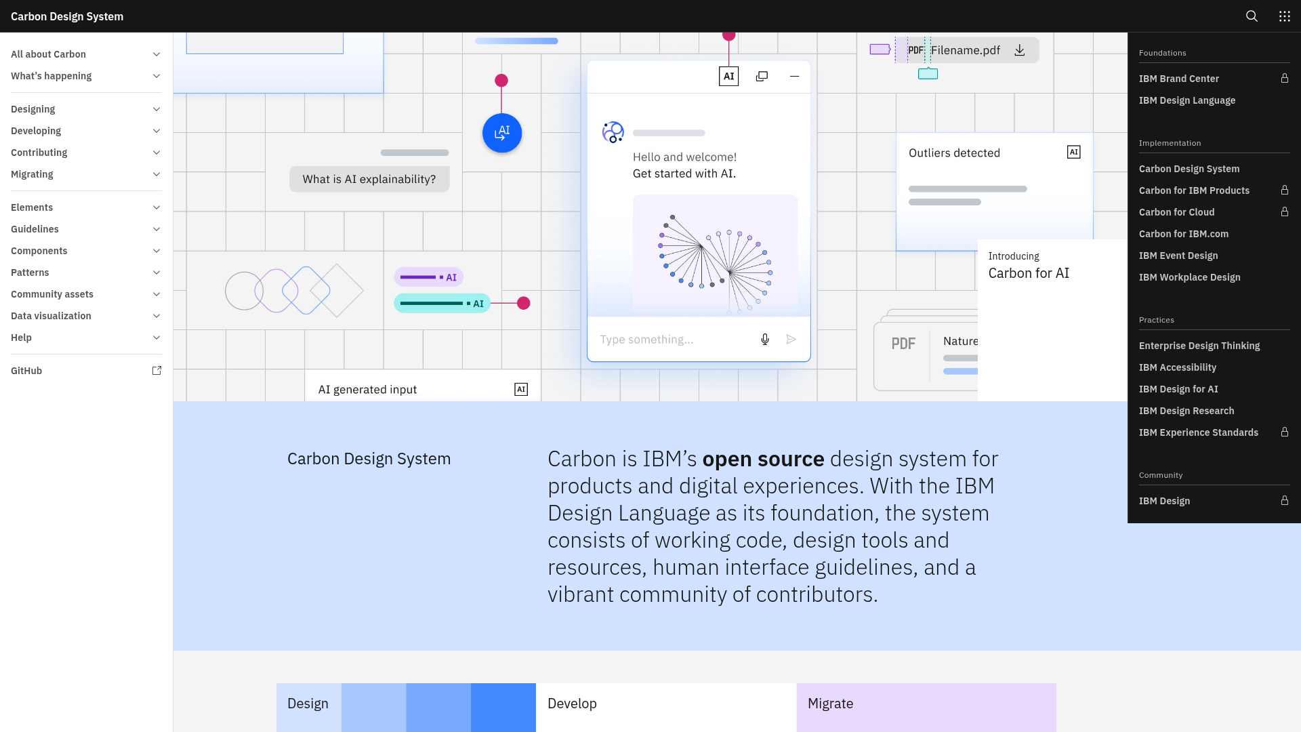Click the PDF icon on Nature file card
This screenshot has height=732, width=1301.
pyautogui.click(x=903, y=344)
